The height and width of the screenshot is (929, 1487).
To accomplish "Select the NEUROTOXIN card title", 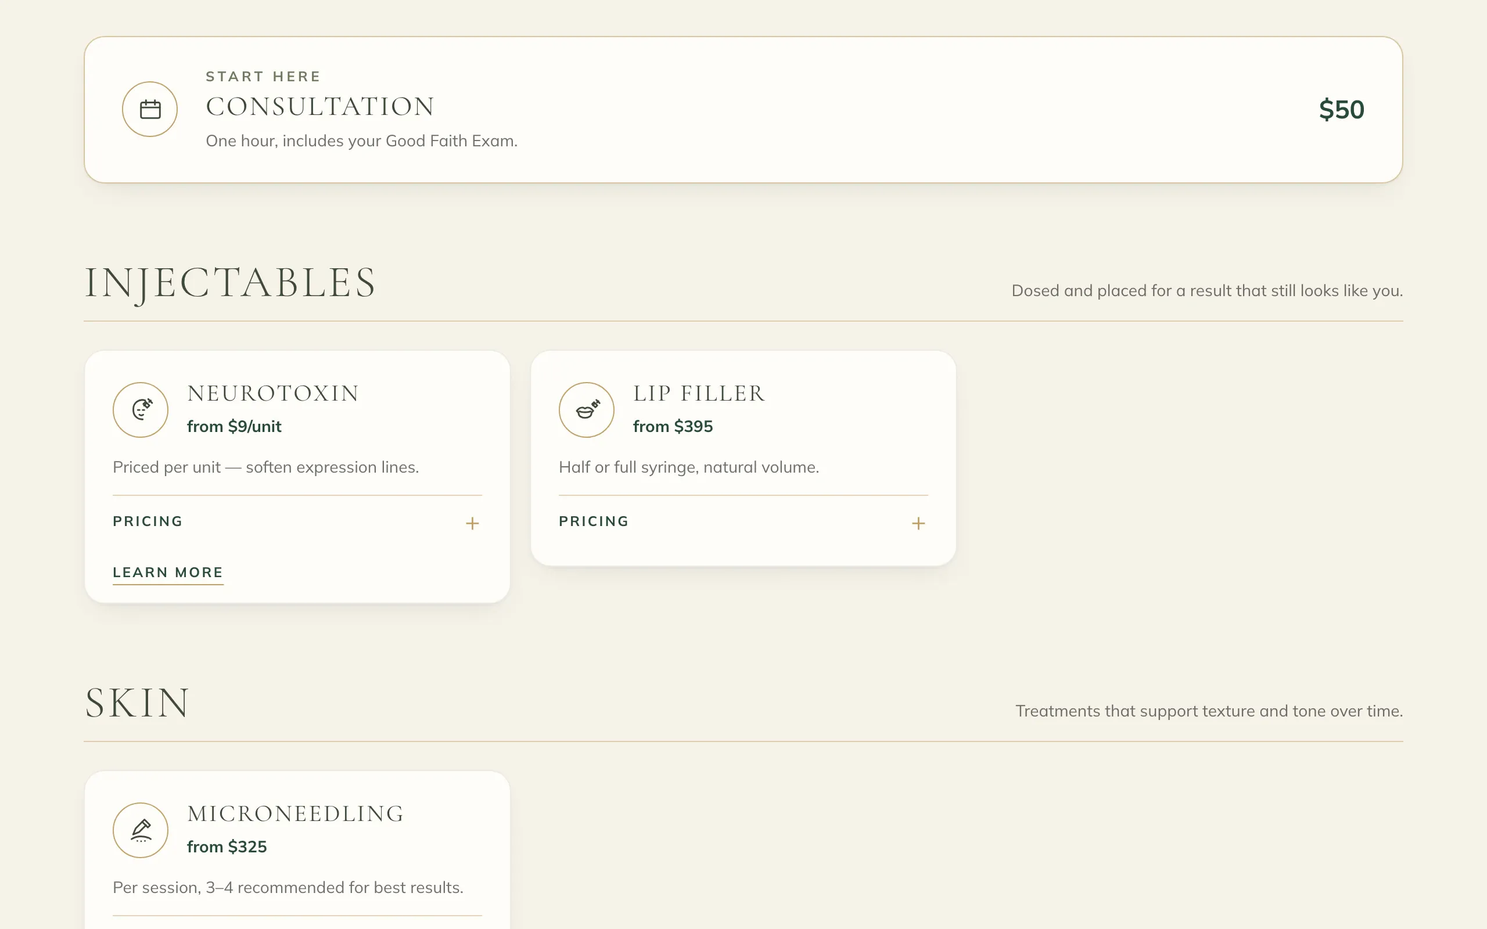I will pos(274,394).
